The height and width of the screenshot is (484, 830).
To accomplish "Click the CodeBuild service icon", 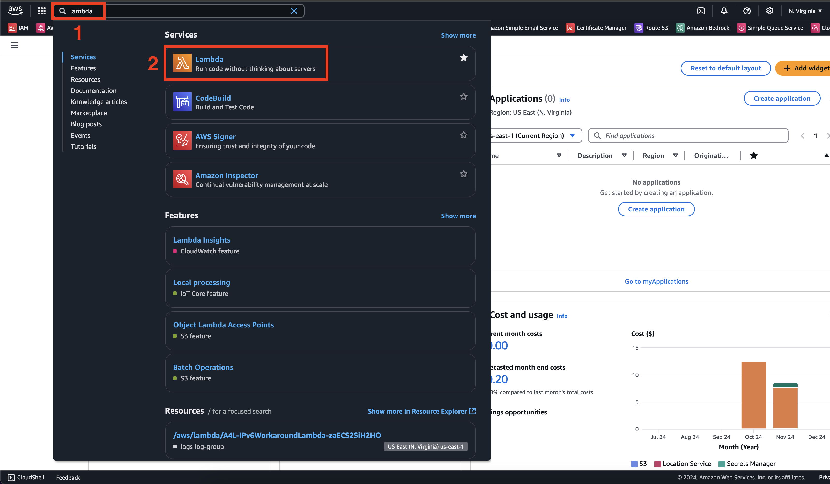I will tap(182, 102).
